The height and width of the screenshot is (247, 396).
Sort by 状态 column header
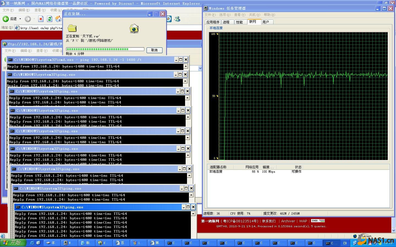click(290, 167)
